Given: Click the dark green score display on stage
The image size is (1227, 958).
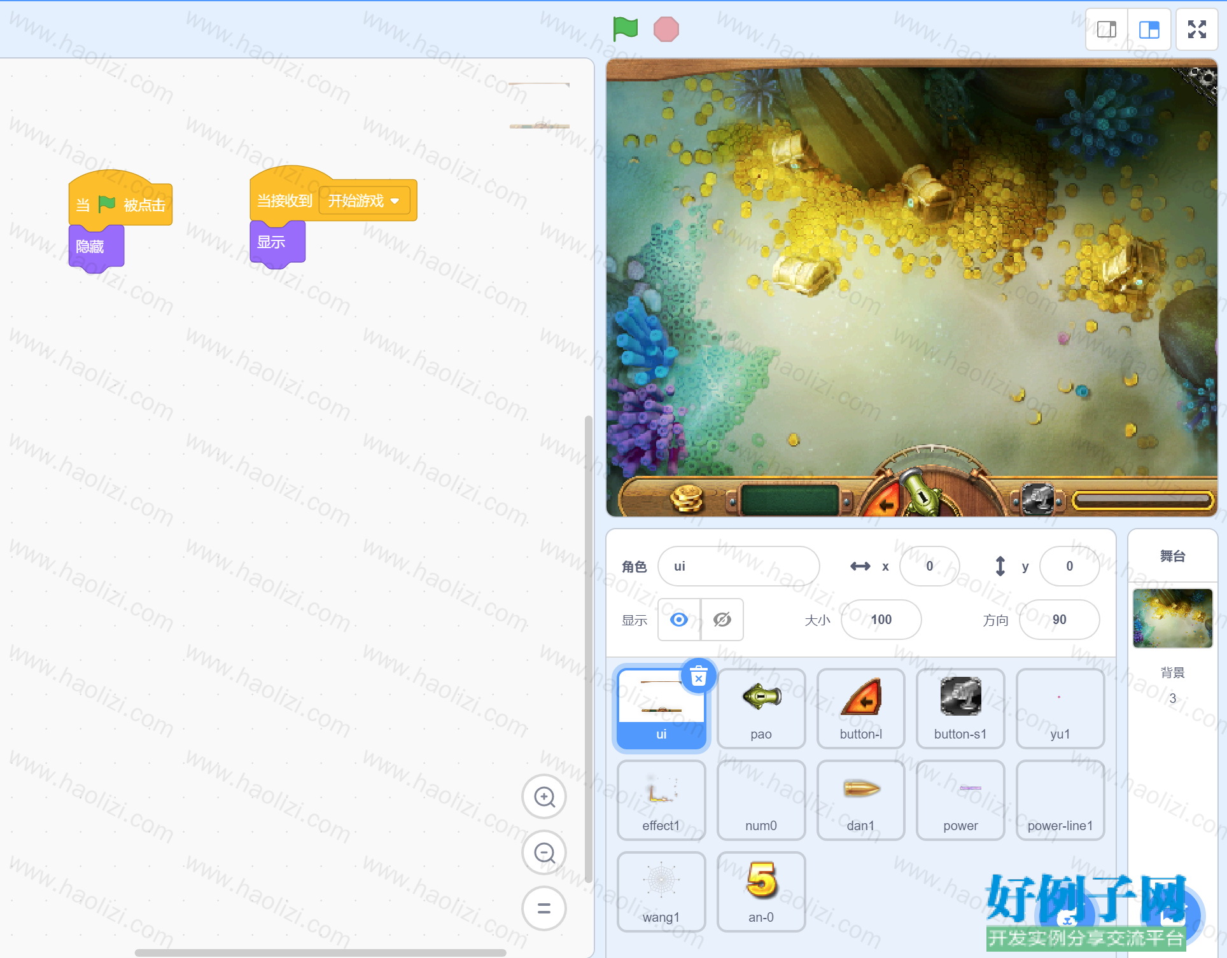Looking at the screenshot, I should point(790,500).
